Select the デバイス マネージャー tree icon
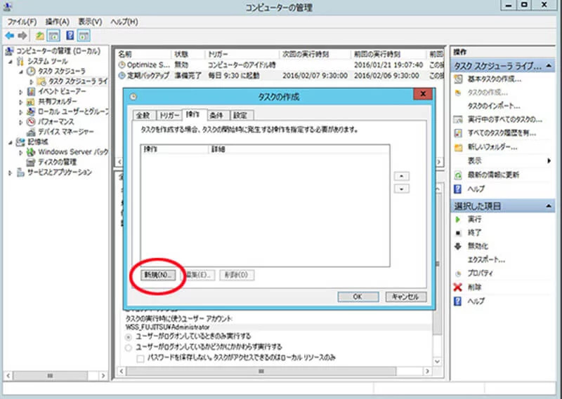The height and width of the screenshot is (399, 562). [32, 131]
